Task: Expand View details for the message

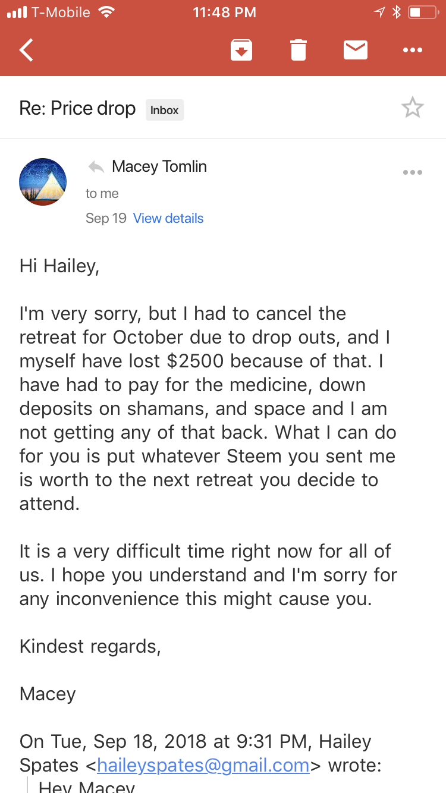Action: 168,218
